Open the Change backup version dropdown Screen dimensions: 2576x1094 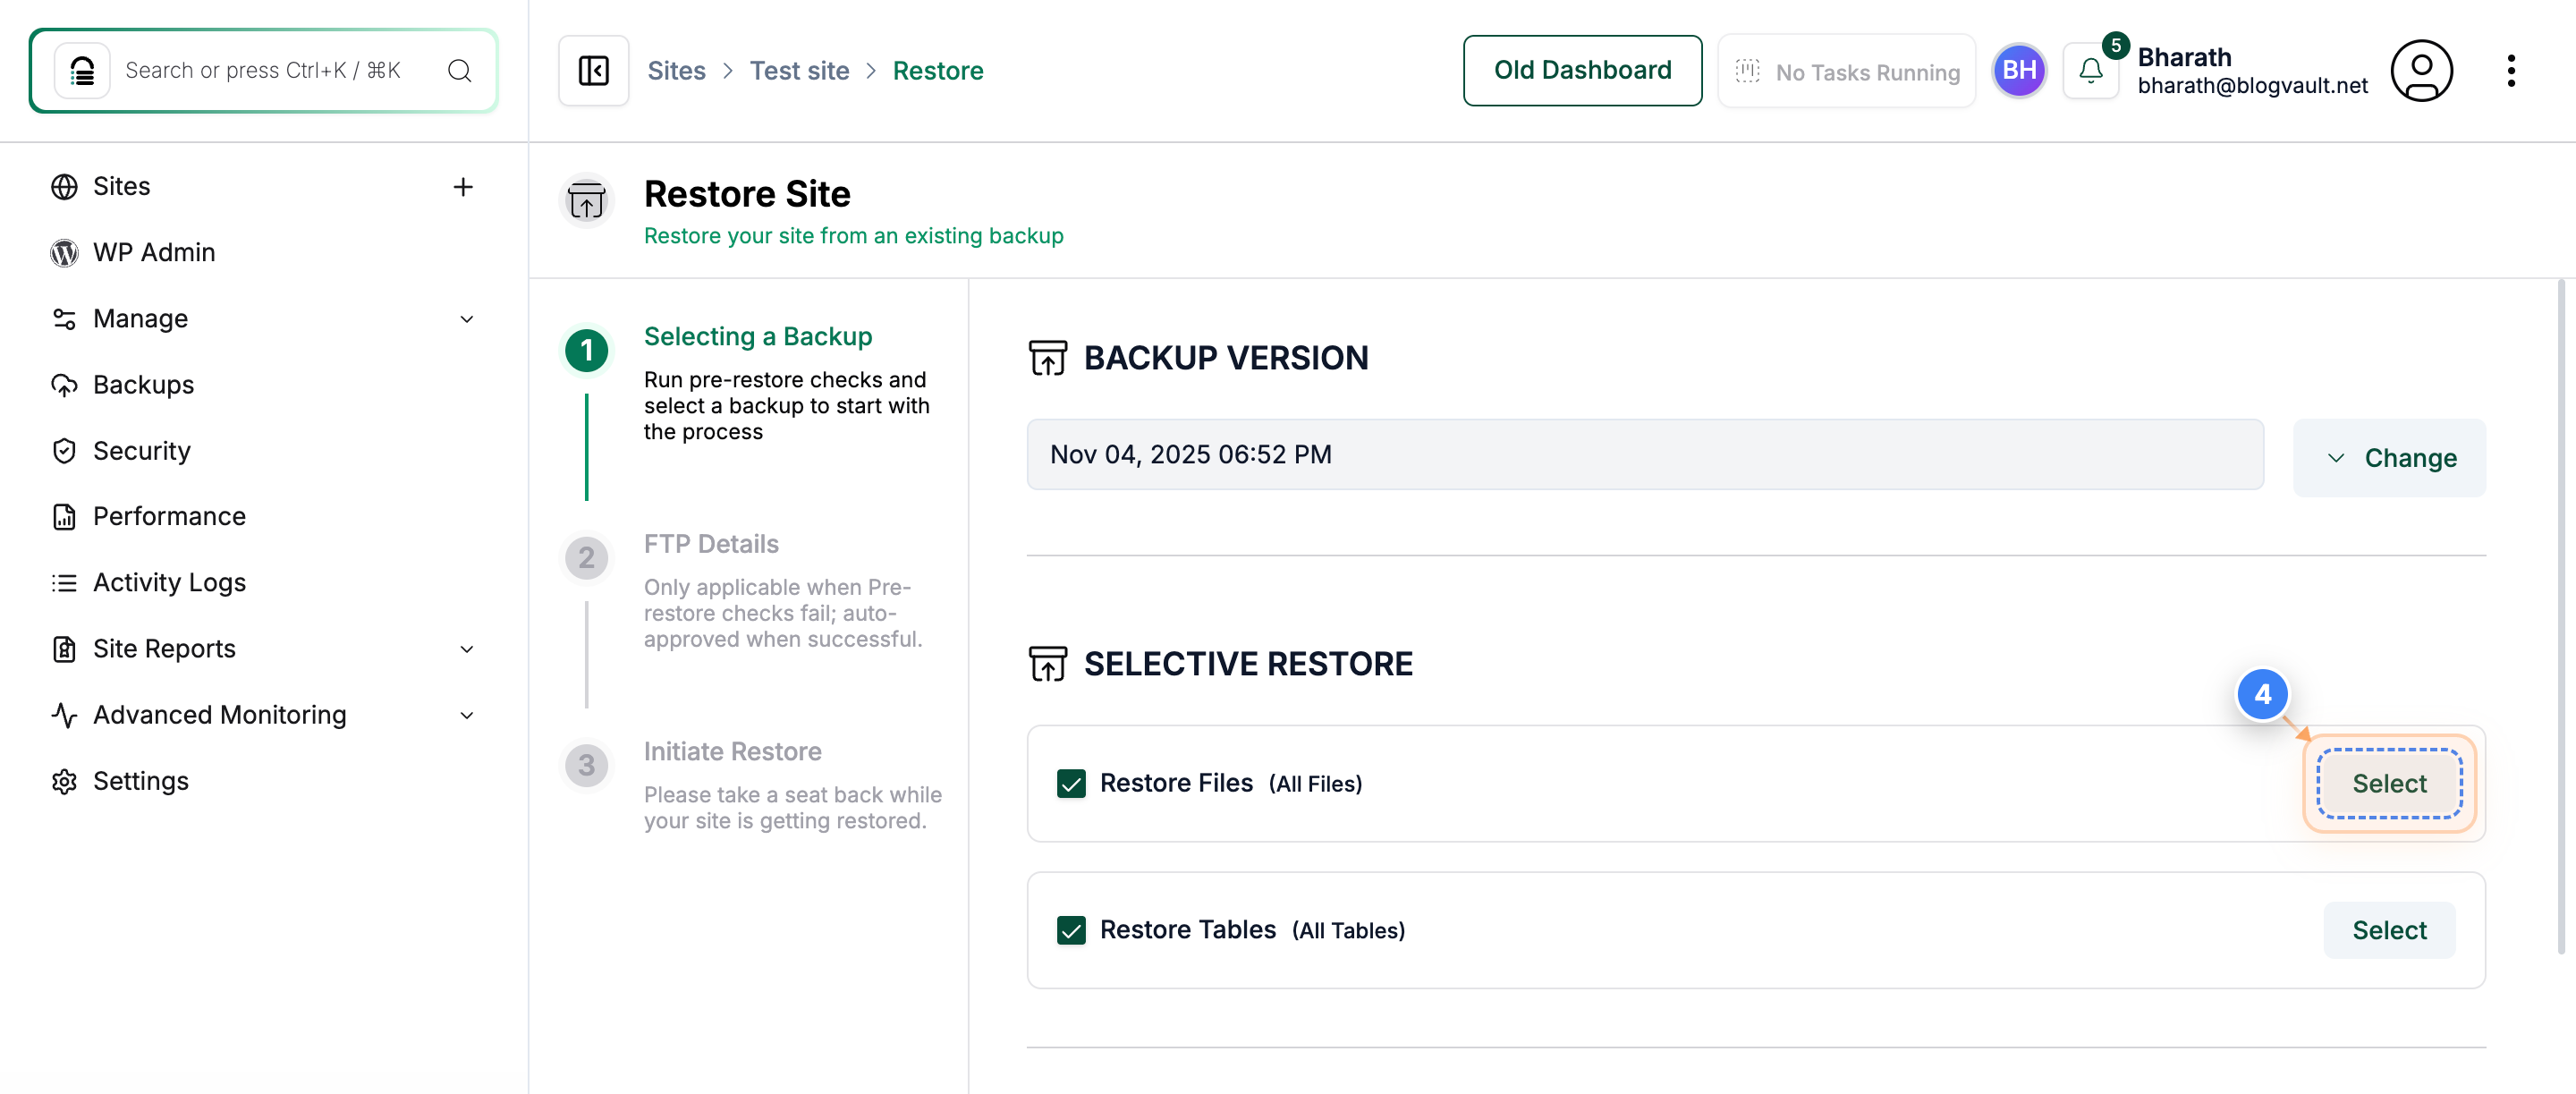(2389, 457)
